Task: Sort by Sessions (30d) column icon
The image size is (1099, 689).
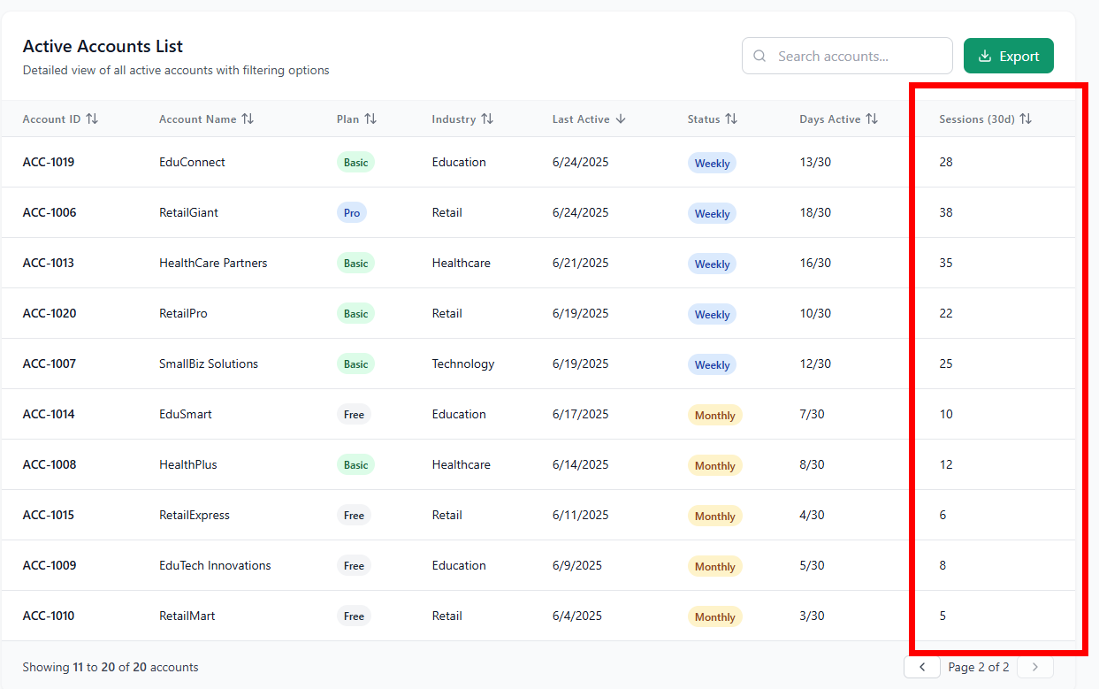Action: 1026,119
